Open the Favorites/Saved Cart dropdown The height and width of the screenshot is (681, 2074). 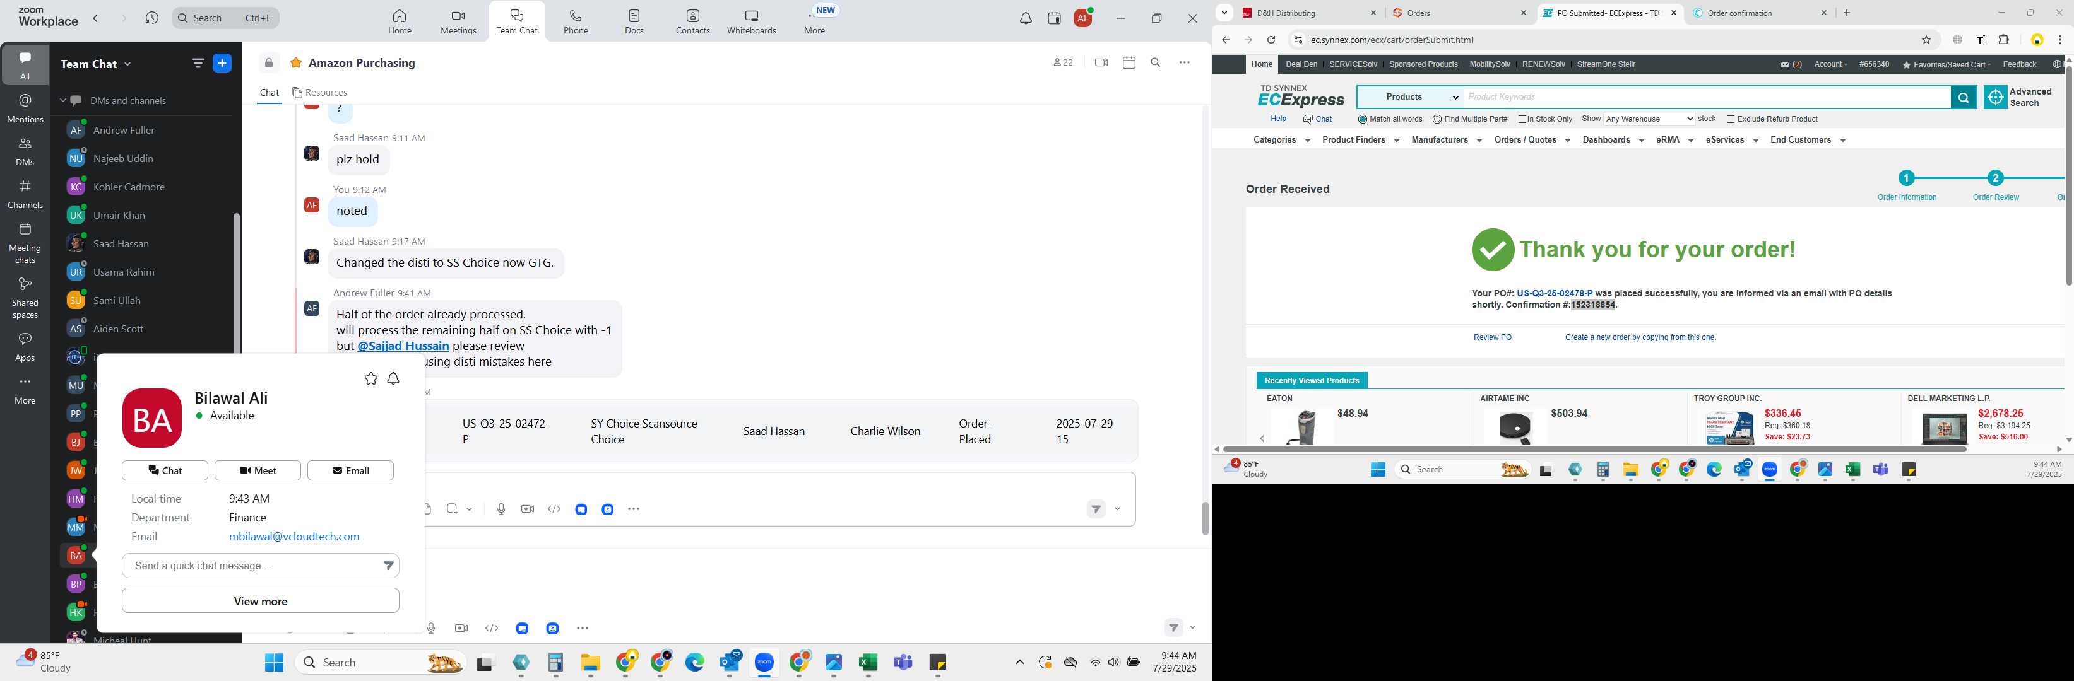pos(1946,64)
